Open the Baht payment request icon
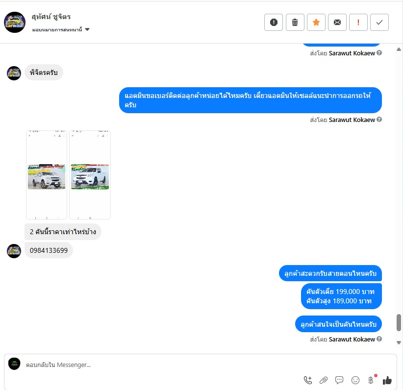The width and height of the screenshot is (403, 390). point(371,380)
